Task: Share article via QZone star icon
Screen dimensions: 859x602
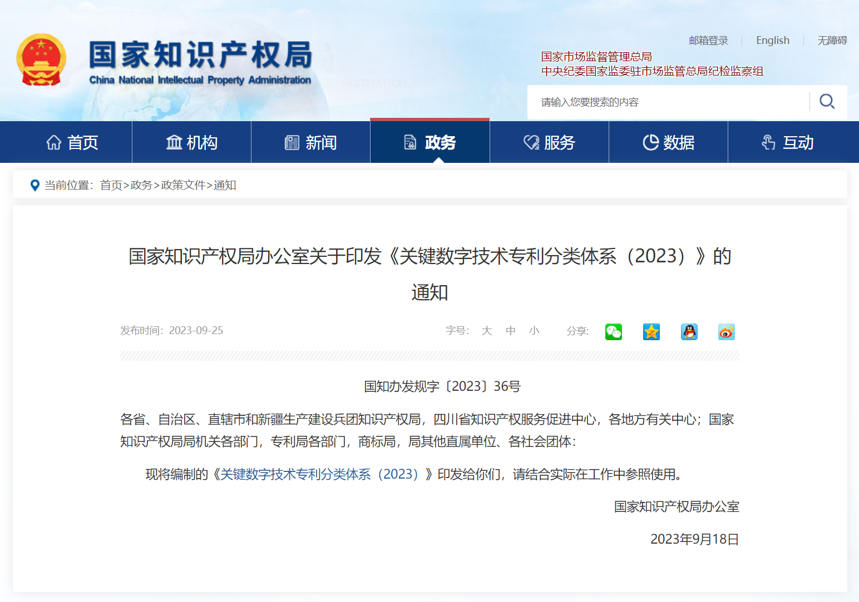Action: point(651,332)
